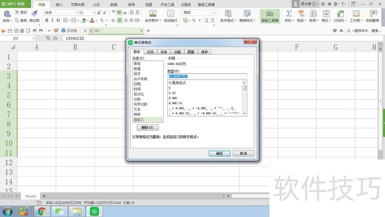Decrease font size with the smaller A icon
This screenshot has height=217, width=385.
104,13
